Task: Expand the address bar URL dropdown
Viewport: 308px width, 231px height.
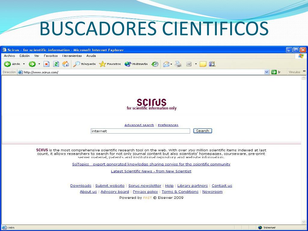Action: tap(266, 72)
